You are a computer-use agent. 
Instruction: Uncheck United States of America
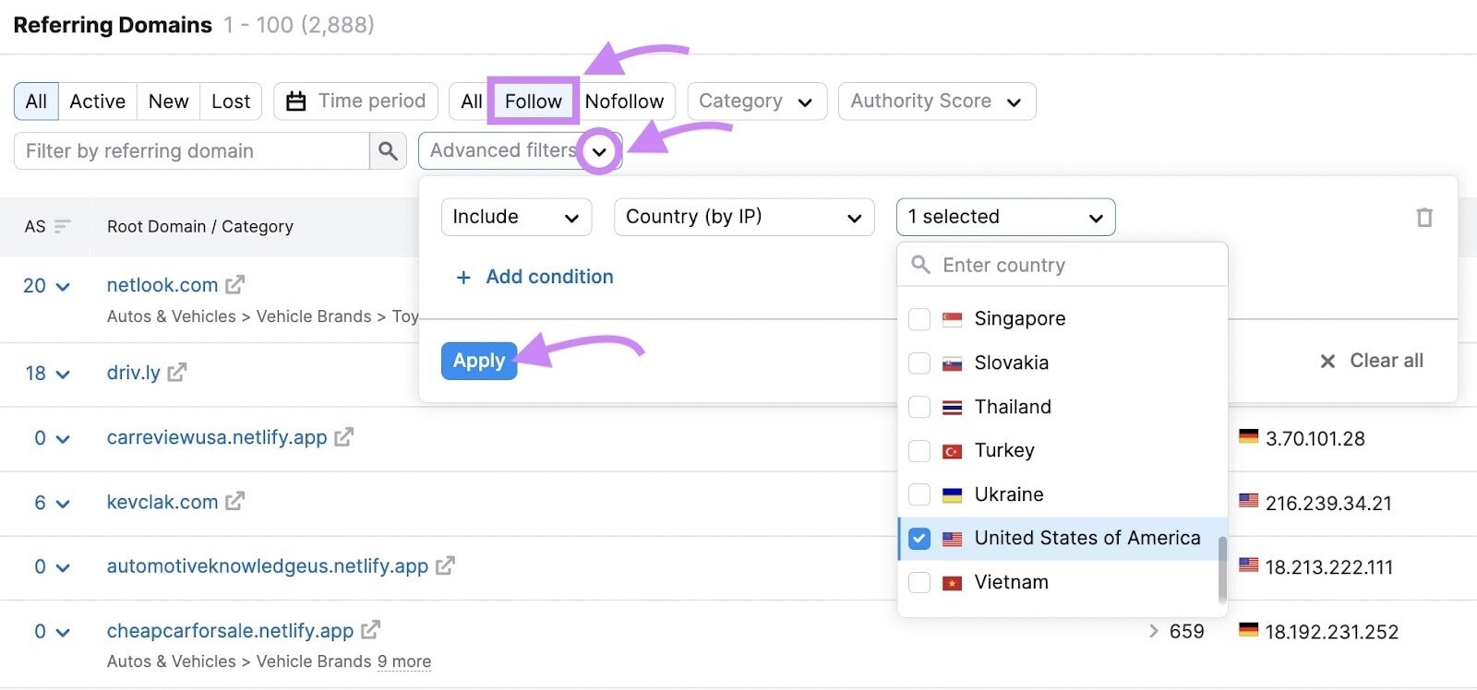pyautogui.click(x=919, y=538)
